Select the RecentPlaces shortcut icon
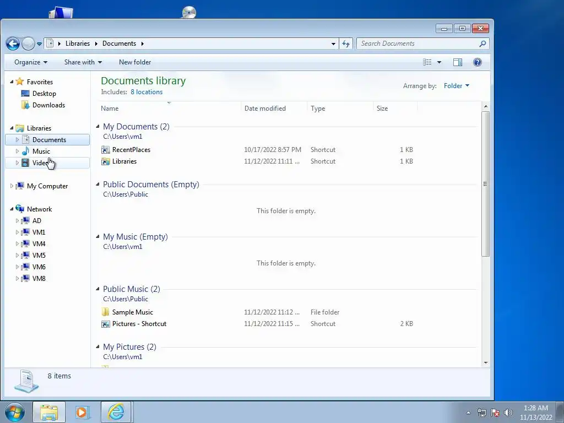Viewport: 564px width, 423px height. point(105,150)
